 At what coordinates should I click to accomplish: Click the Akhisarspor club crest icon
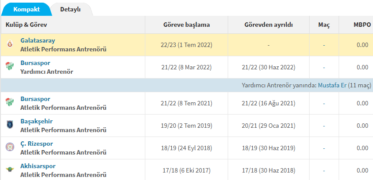point(10,170)
